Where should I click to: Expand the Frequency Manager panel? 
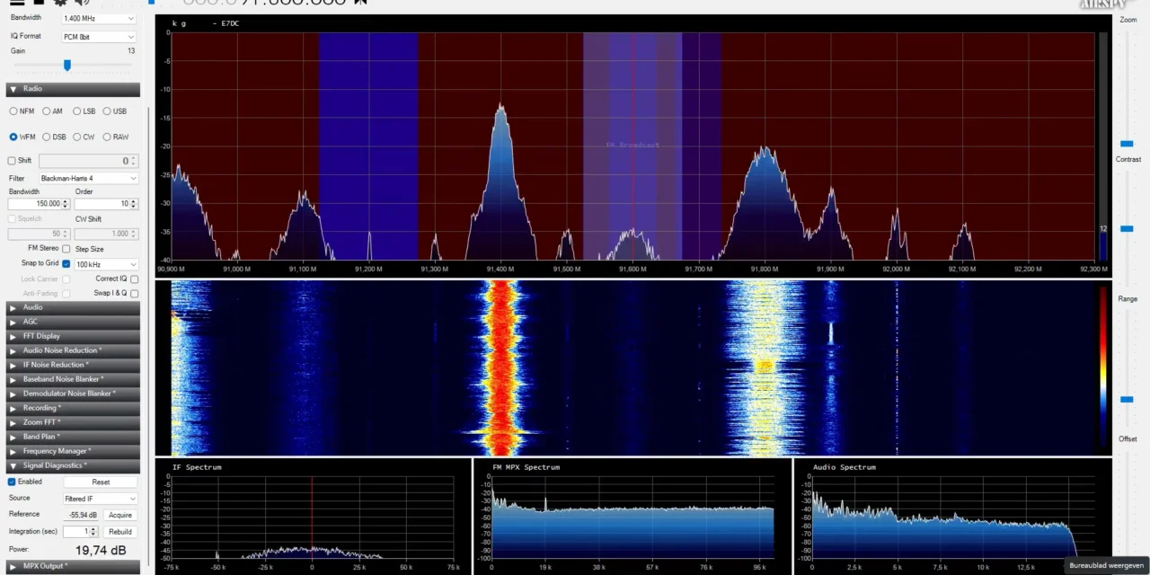point(73,451)
